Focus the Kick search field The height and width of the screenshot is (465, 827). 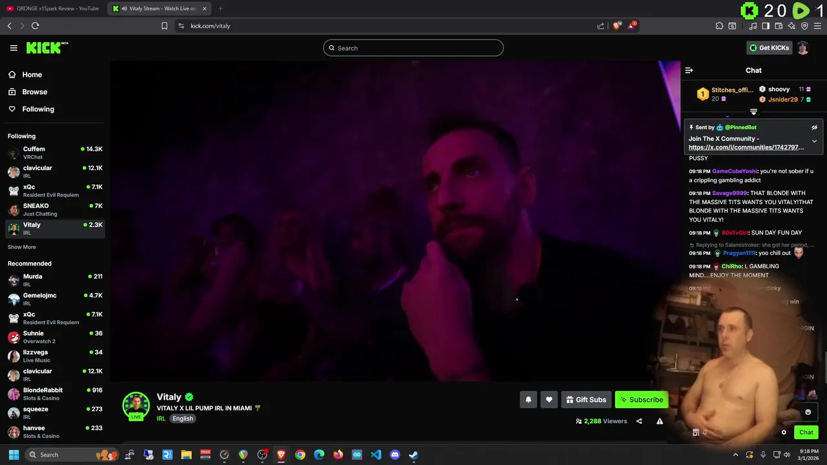(413, 48)
